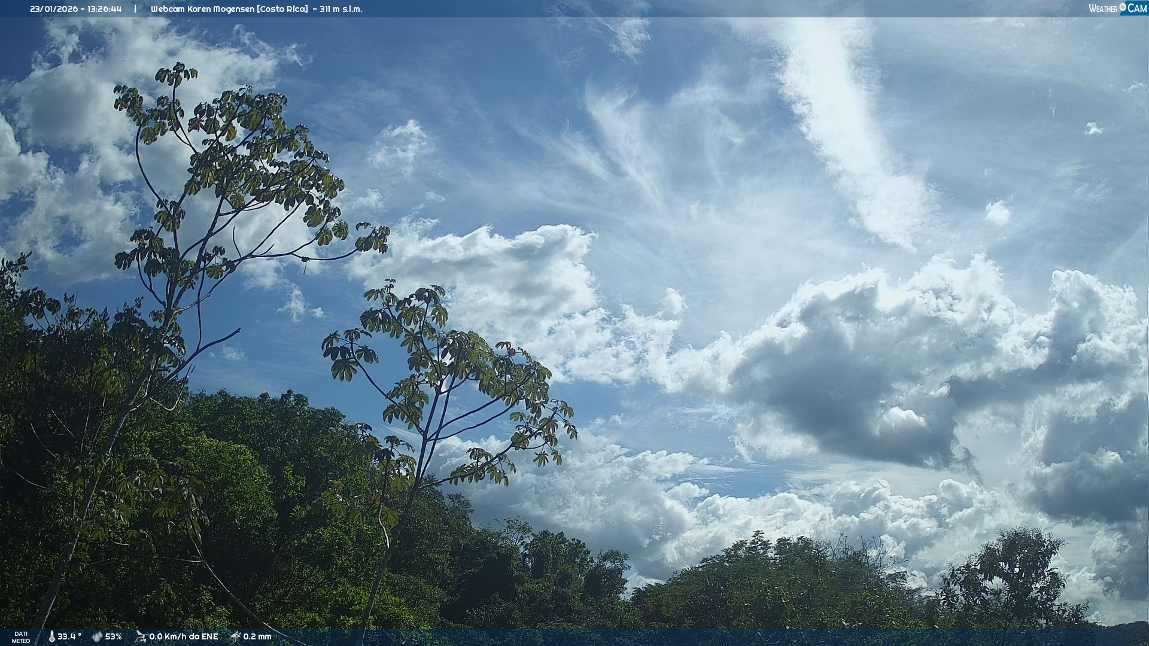Screen dimensions: 1149x646
Task: Click the blue CAM badge in the logo
Action: tap(1136, 8)
